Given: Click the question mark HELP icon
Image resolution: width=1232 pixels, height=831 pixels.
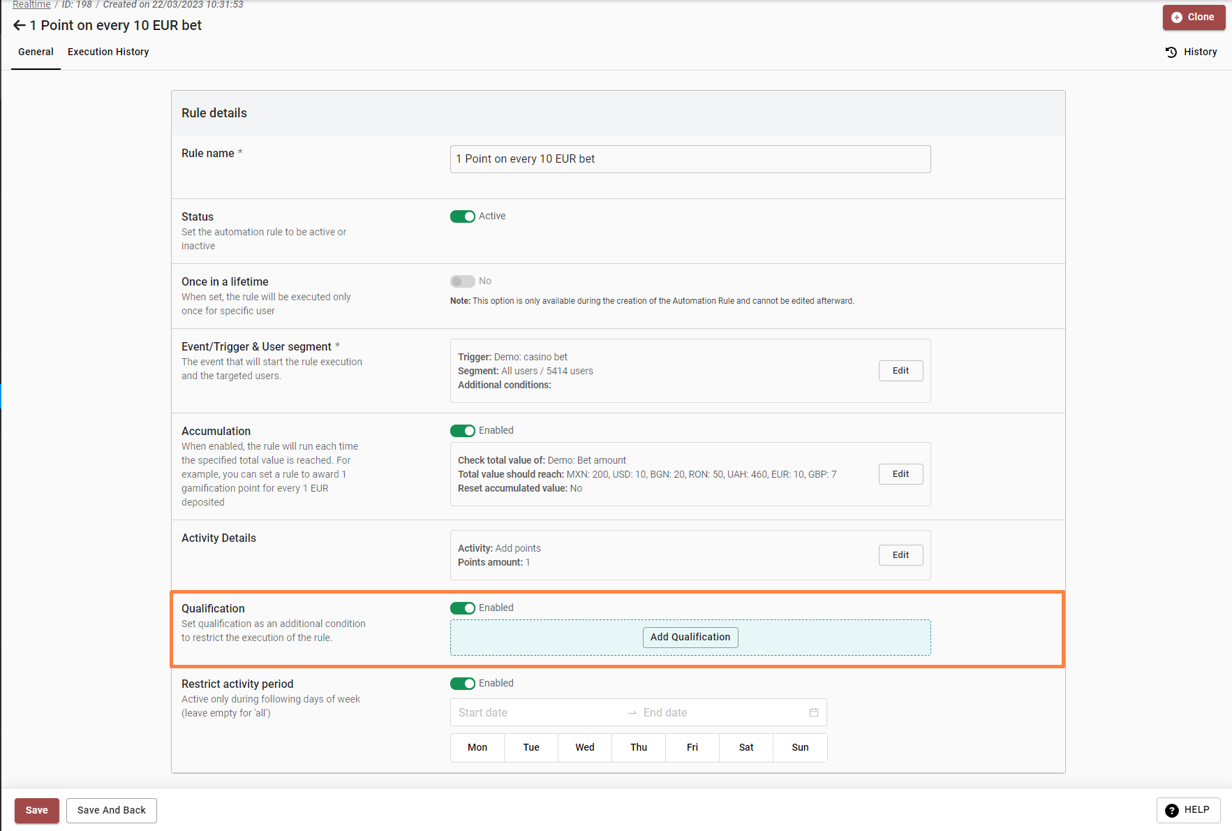Looking at the screenshot, I should 1172,810.
